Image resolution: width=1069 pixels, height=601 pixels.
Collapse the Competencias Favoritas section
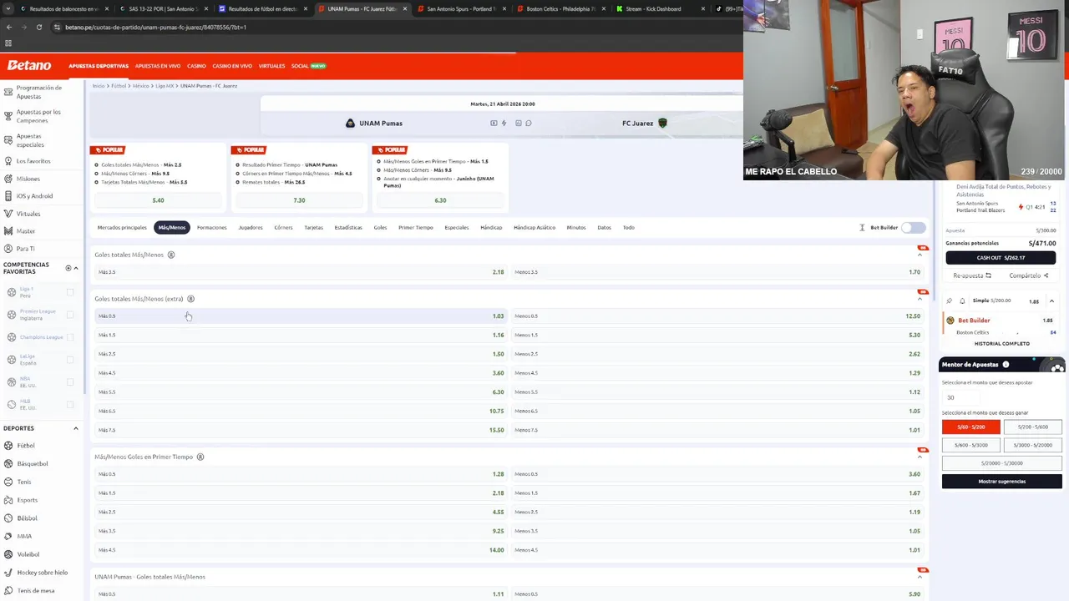tap(76, 268)
